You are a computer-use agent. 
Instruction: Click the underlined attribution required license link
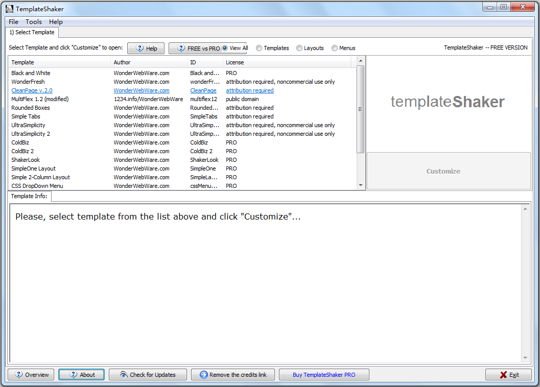pos(250,90)
